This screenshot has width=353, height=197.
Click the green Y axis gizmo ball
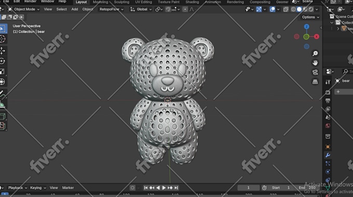pyautogui.click(x=306, y=37)
